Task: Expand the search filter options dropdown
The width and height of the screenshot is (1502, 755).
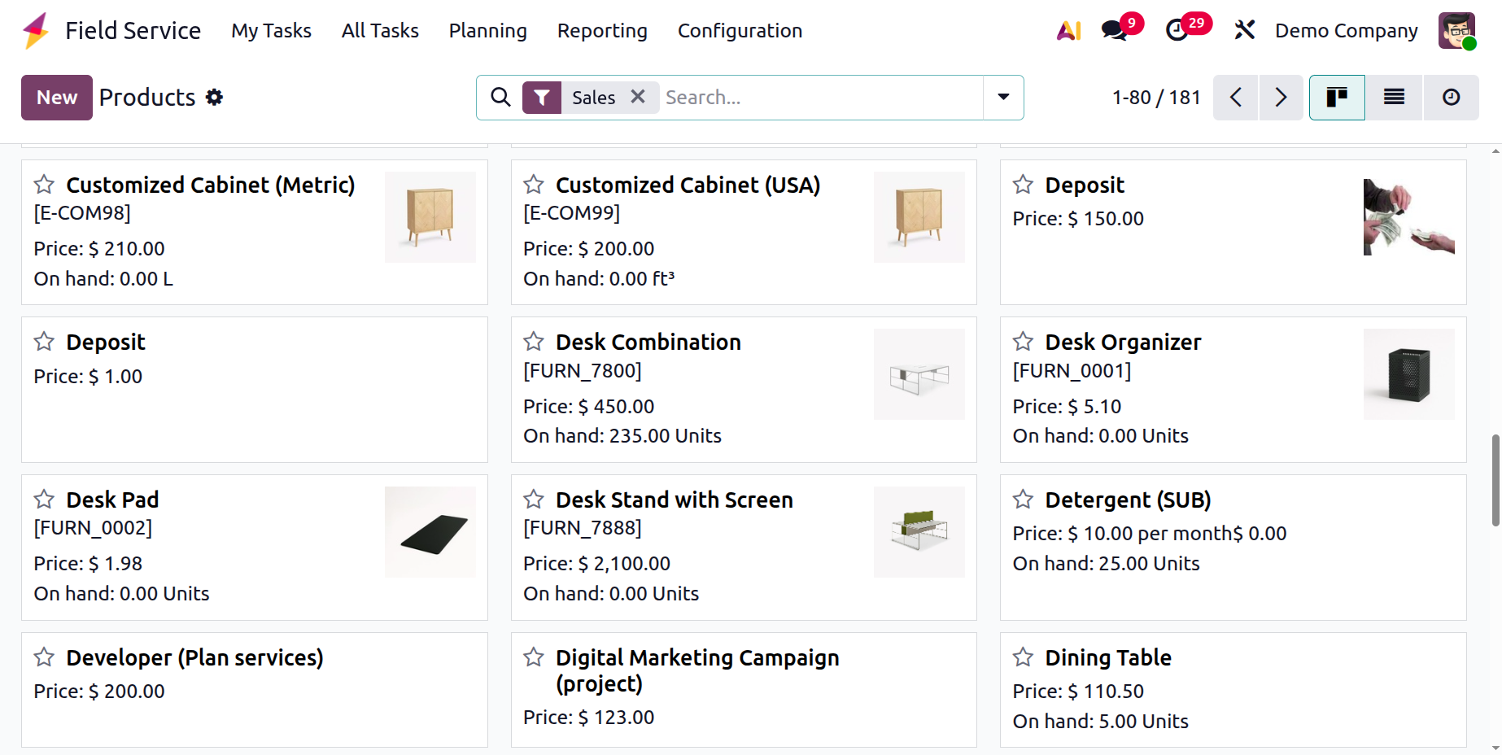Action: (x=1003, y=98)
